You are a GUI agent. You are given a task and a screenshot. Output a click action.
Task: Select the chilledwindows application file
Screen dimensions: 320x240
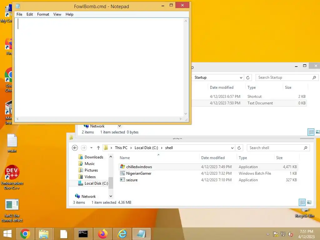(208, 167)
